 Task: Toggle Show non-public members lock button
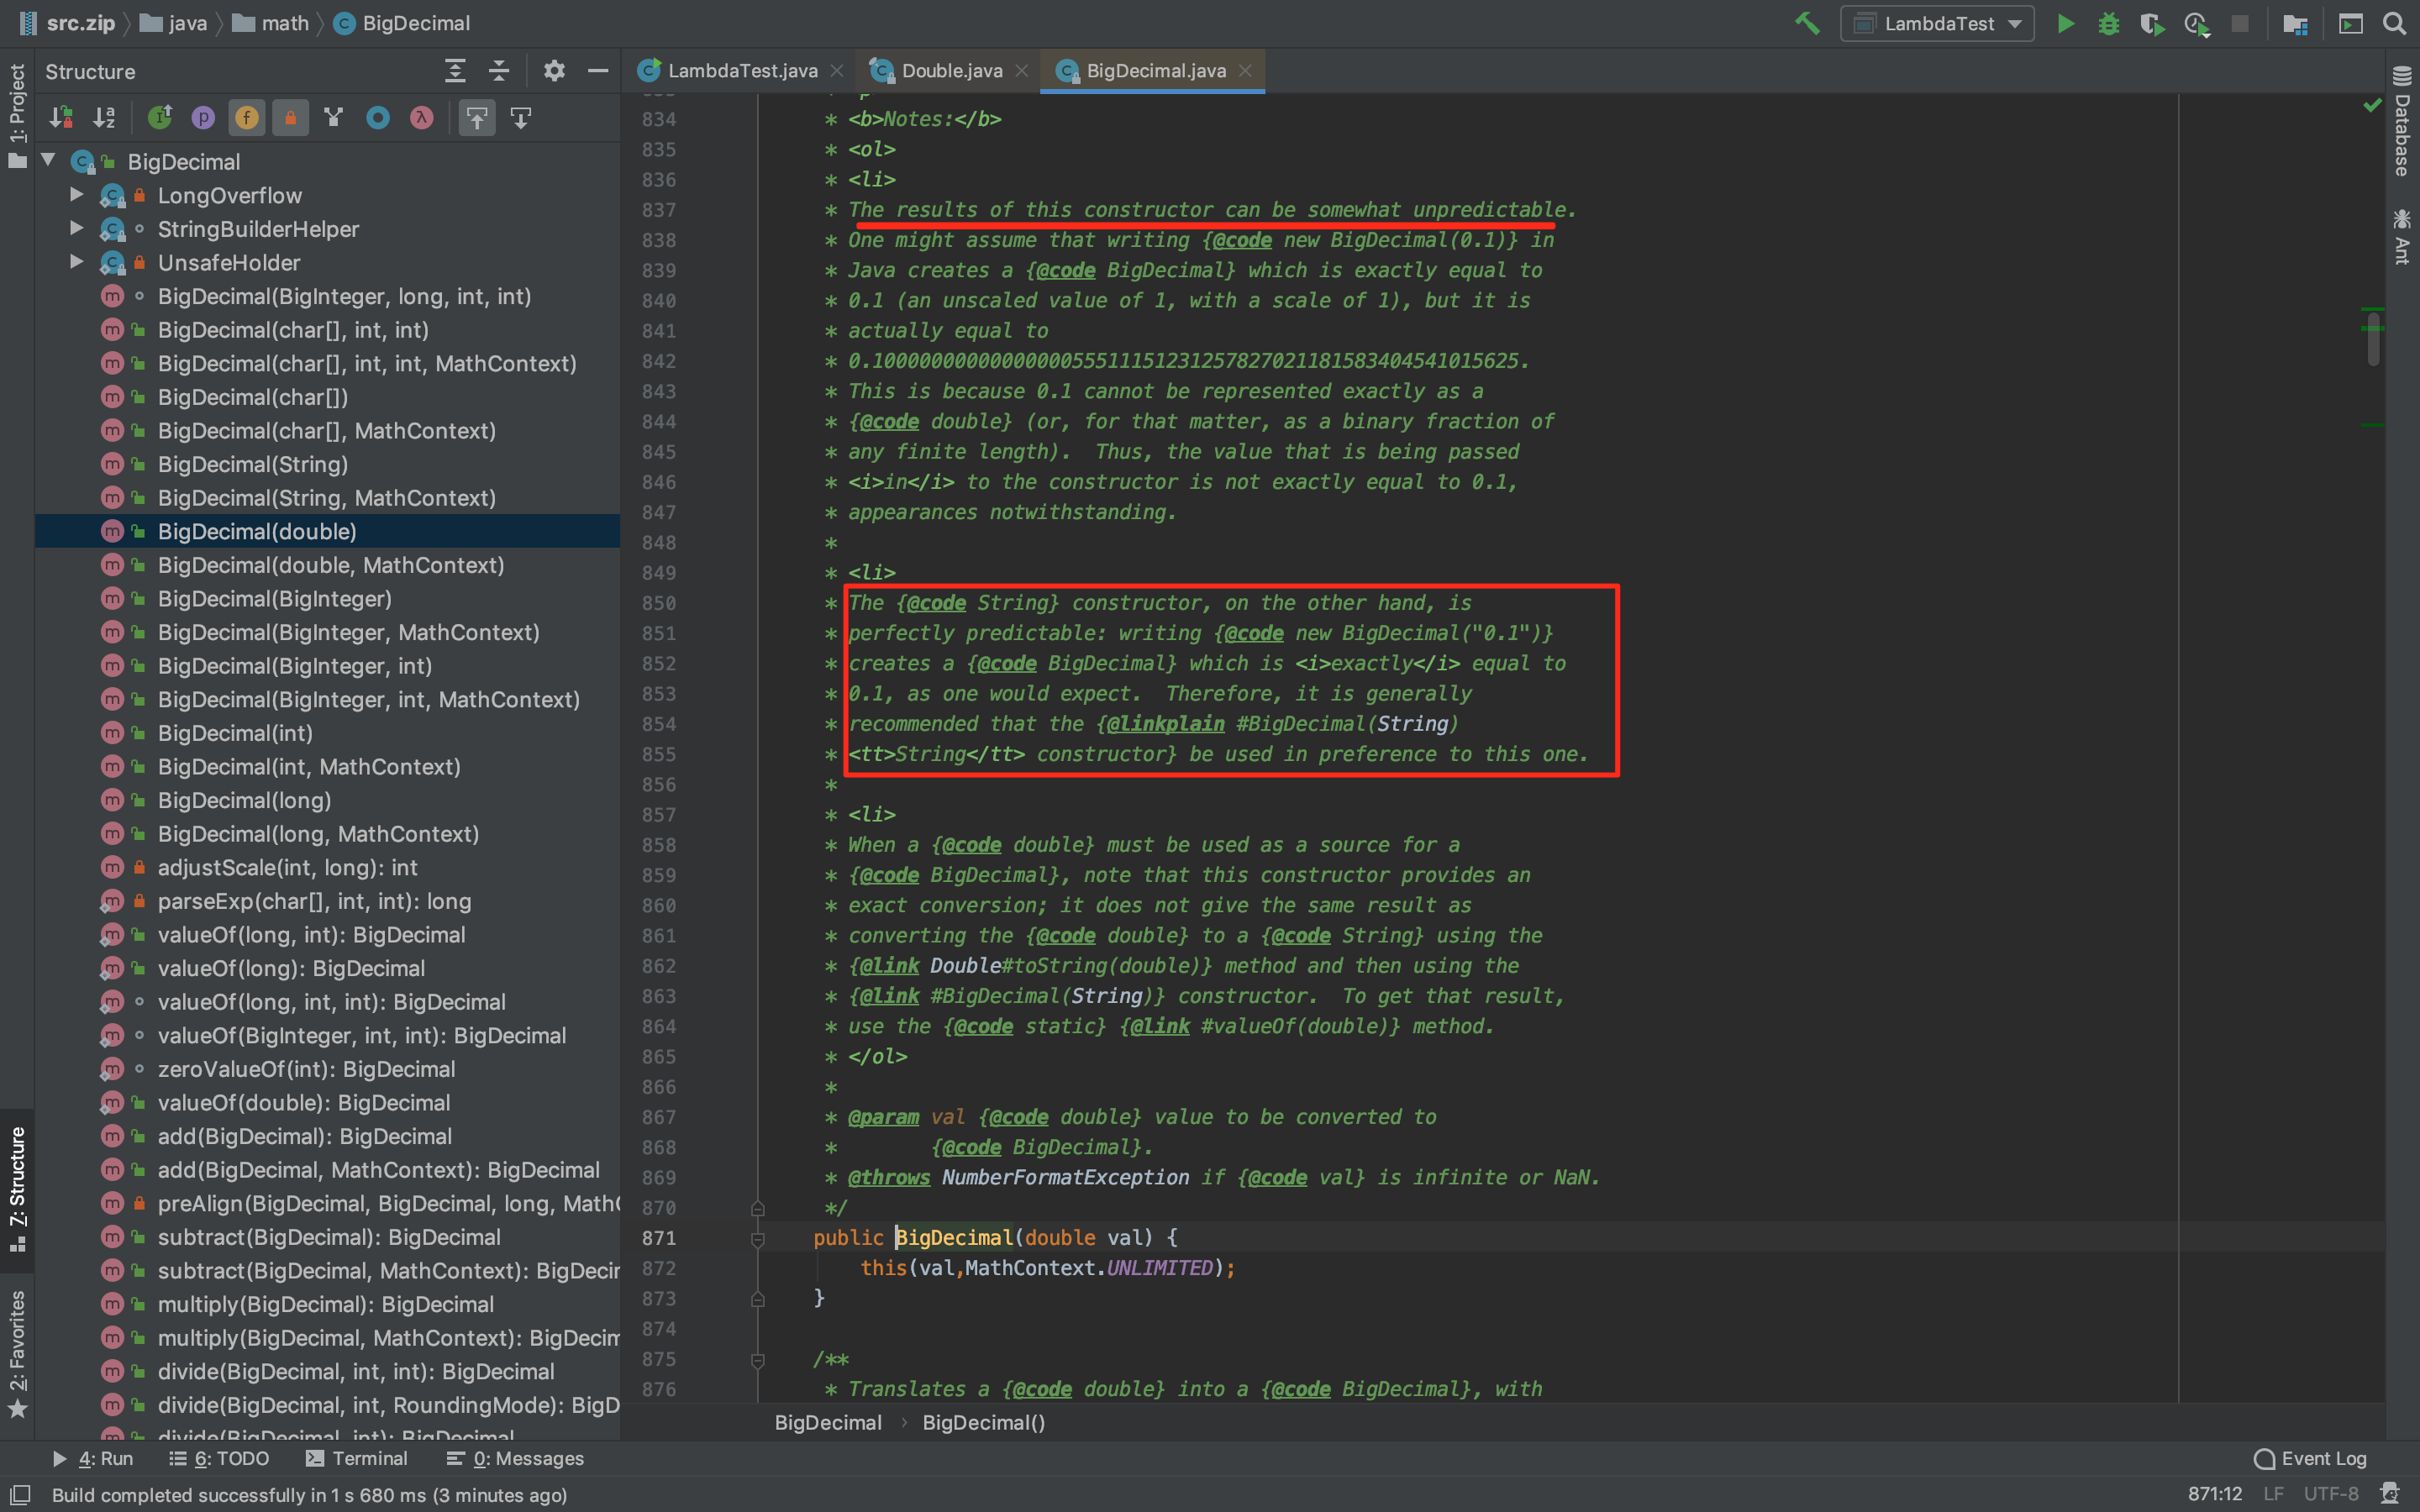(290, 118)
